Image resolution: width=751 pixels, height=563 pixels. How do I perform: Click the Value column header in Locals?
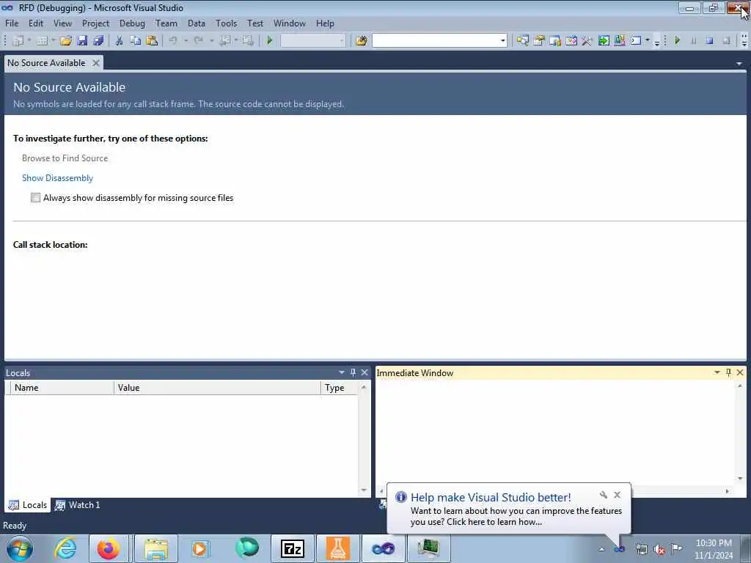click(217, 388)
